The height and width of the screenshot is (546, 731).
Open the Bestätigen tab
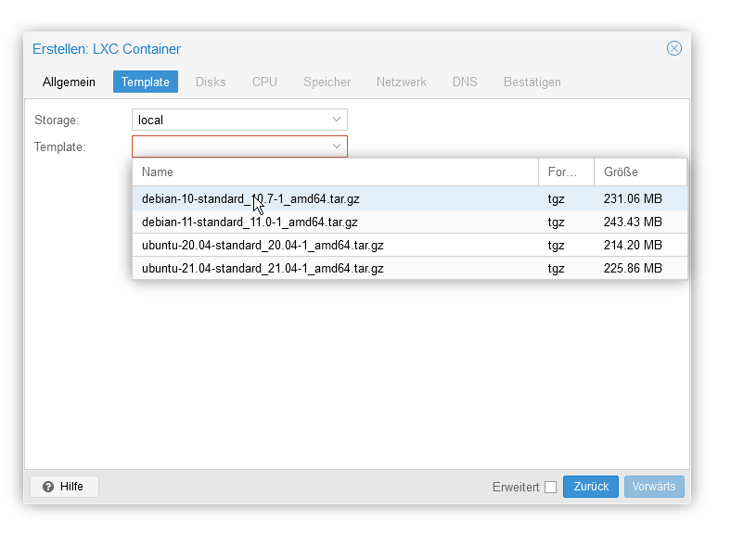[x=532, y=82]
